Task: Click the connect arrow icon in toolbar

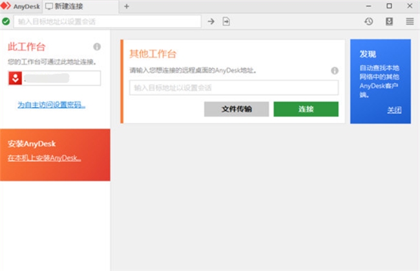Action: [211, 21]
